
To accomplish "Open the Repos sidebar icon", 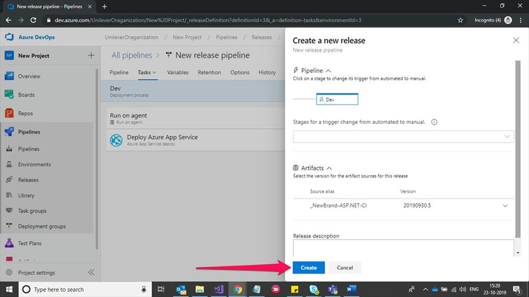I will pos(9,113).
